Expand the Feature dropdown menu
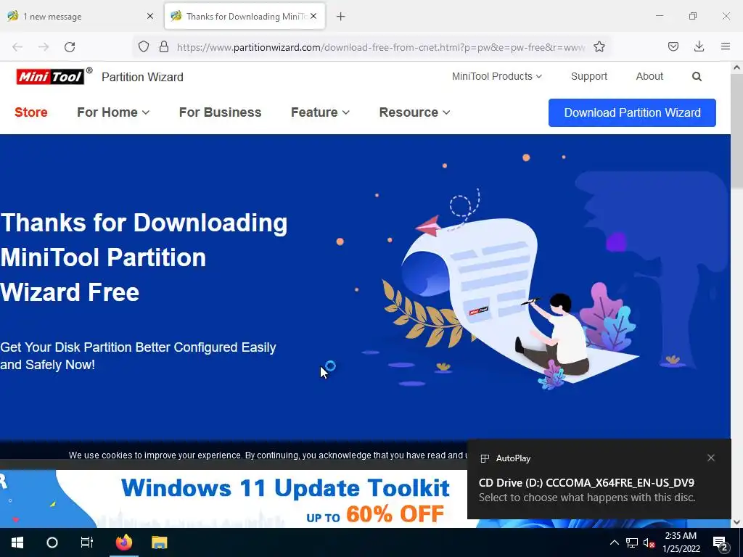 click(320, 112)
